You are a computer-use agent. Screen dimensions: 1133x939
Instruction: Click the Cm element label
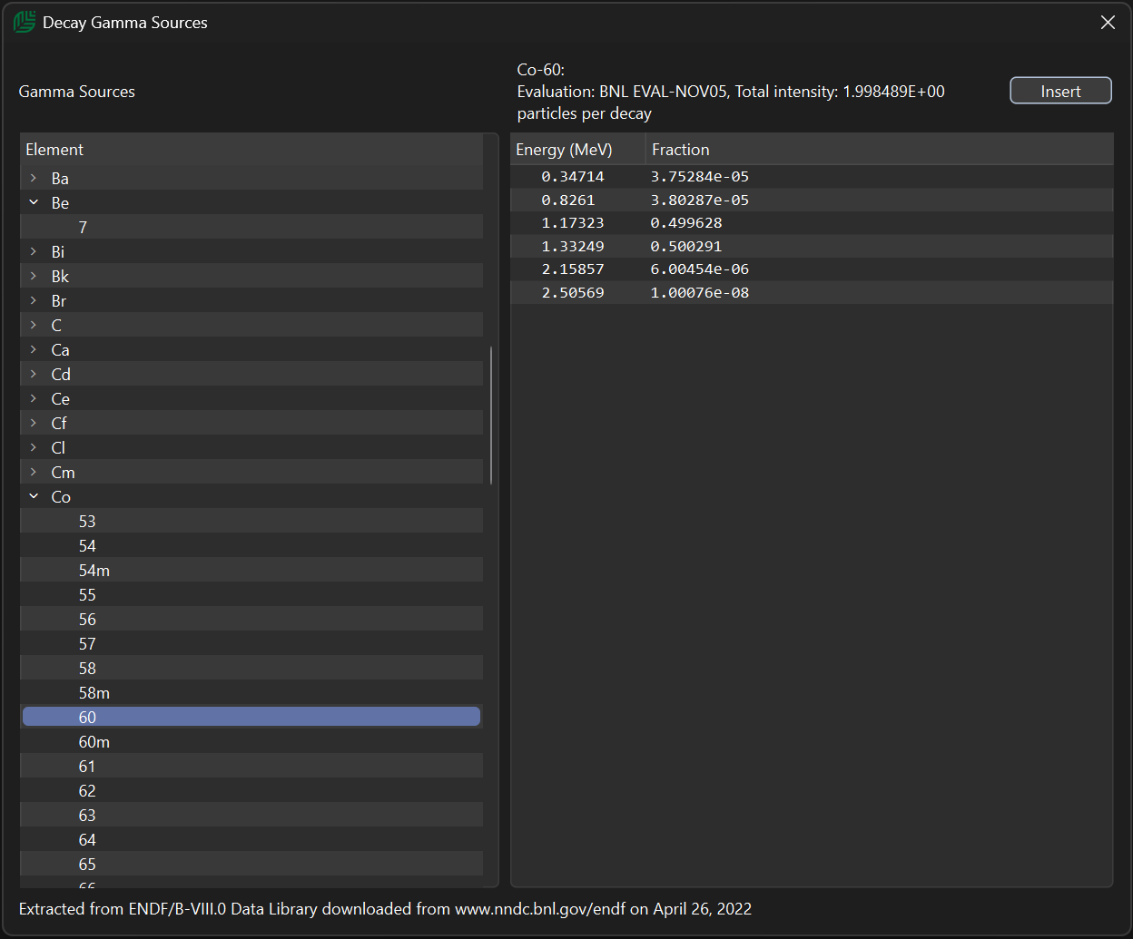click(x=63, y=472)
